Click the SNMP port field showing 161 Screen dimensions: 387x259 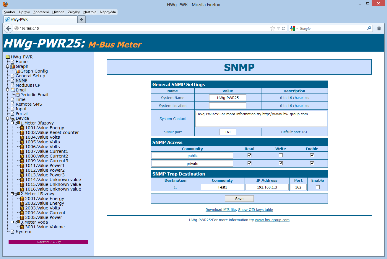228,132
